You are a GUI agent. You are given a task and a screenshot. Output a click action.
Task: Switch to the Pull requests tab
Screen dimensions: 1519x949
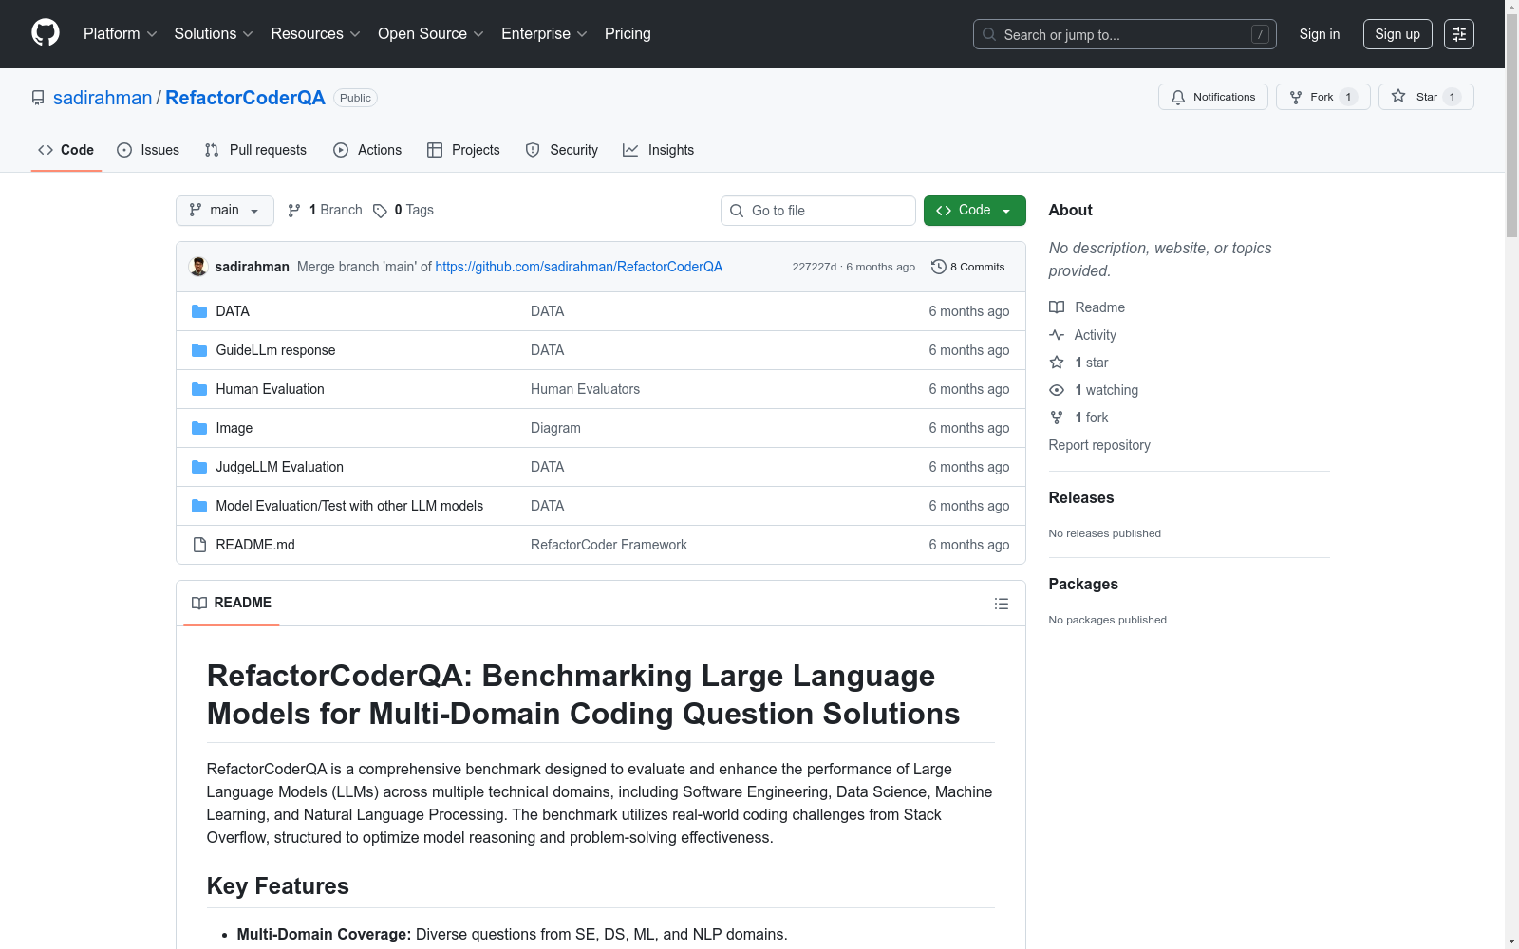[x=255, y=150]
